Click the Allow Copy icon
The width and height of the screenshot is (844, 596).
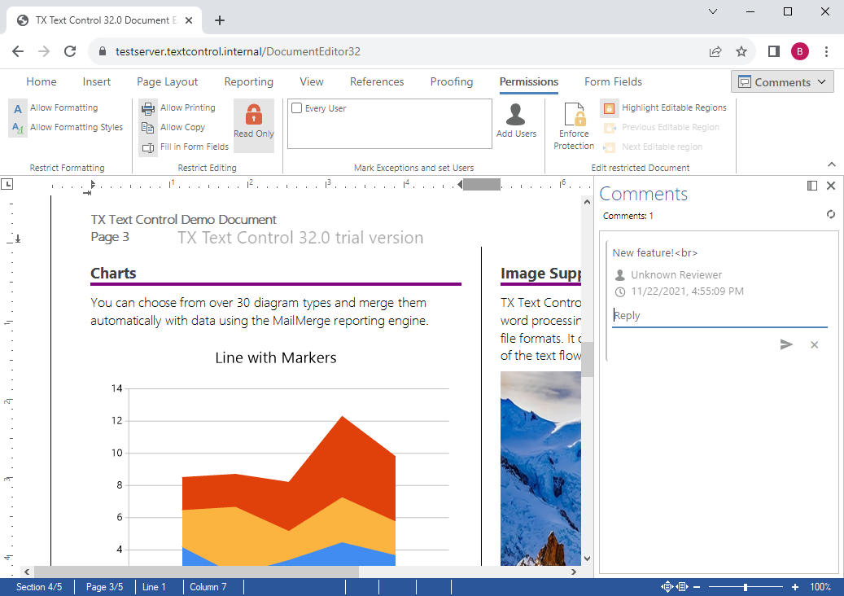click(148, 127)
